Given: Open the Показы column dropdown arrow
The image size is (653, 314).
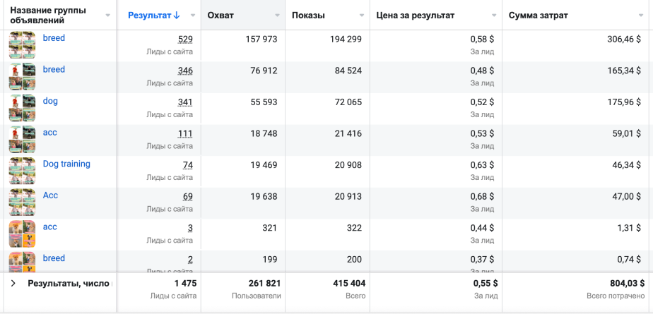Looking at the screenshot, I should click(x=362, y=16).
